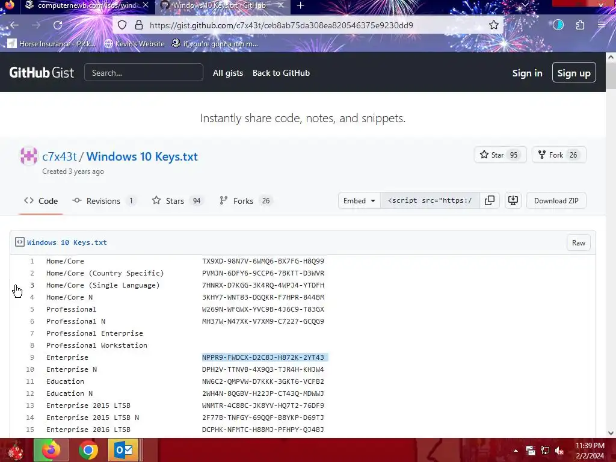This screenshot has height=462, width=616.
Task: Show hidden tray icons arrow
Action: point(516,451)
